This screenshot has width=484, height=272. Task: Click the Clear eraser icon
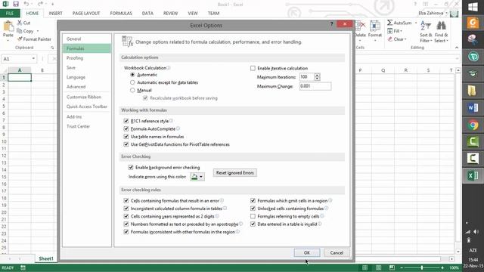point(390,39)
